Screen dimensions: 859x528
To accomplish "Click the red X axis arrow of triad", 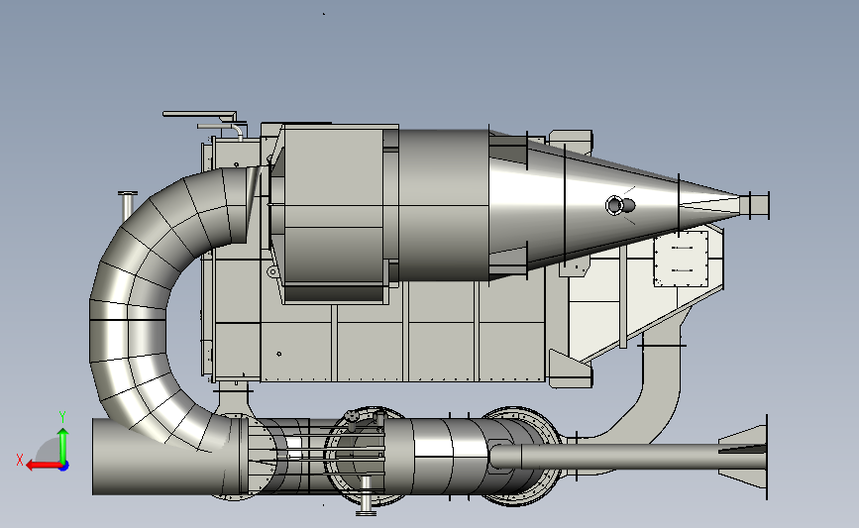I will tap(43, 467).
